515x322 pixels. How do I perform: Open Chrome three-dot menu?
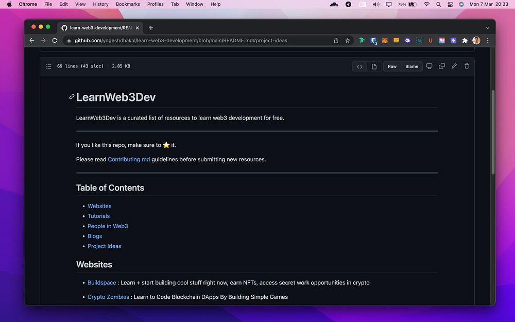tap(488, 40)
